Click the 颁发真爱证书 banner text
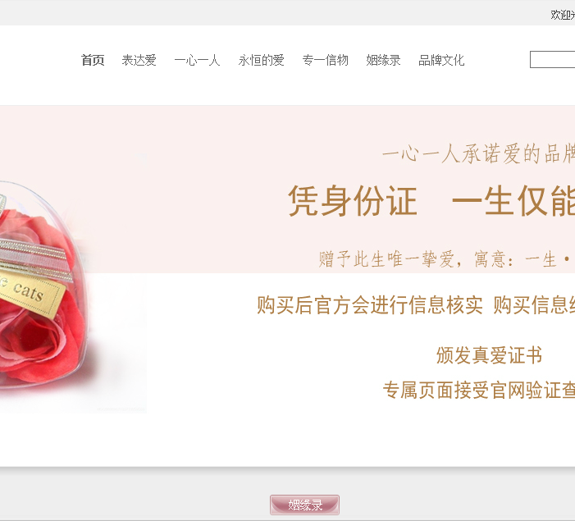This screenshot has width=575, height=521. [x=489, y=355]
